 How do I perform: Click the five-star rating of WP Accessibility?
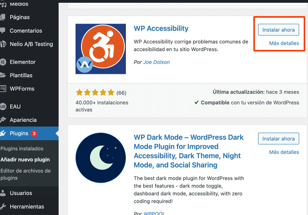point(95,92)
